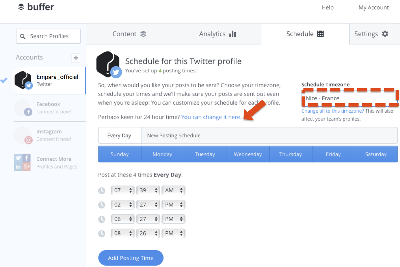400x267 pixels.
Task: Toggle Saturday in the posting days
Action: click(376, 154)
